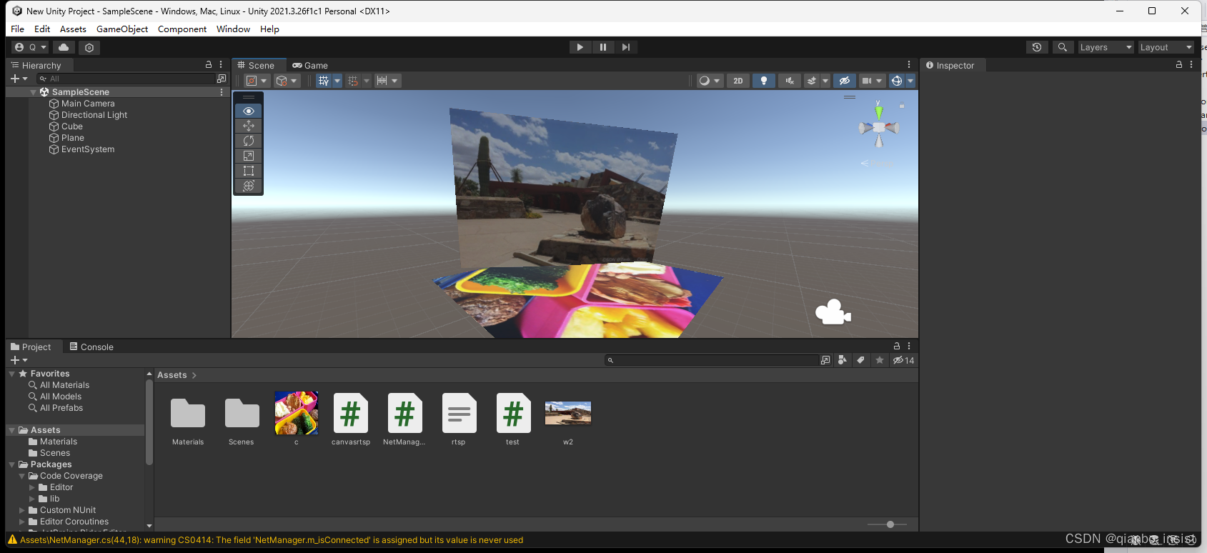Open the Component menu
Screen dimensions: 1207x553
tap(182, 29)
